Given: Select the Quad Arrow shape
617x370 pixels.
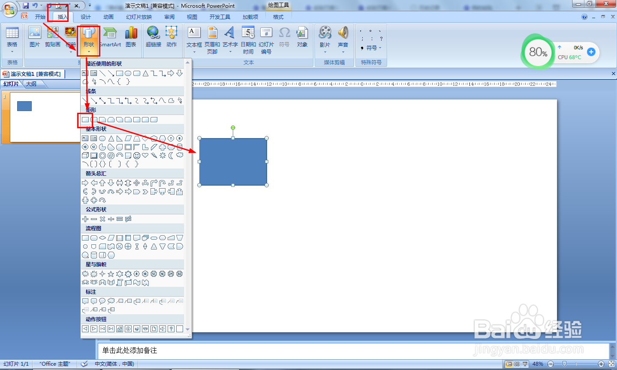Looking at the screenshot, I should [x=137, y=183].
